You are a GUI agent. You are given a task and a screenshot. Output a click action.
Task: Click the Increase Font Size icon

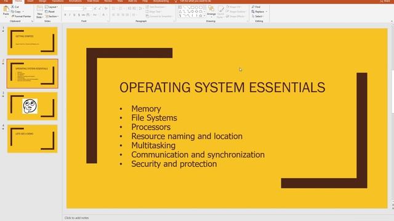click(x=95, y=9)
